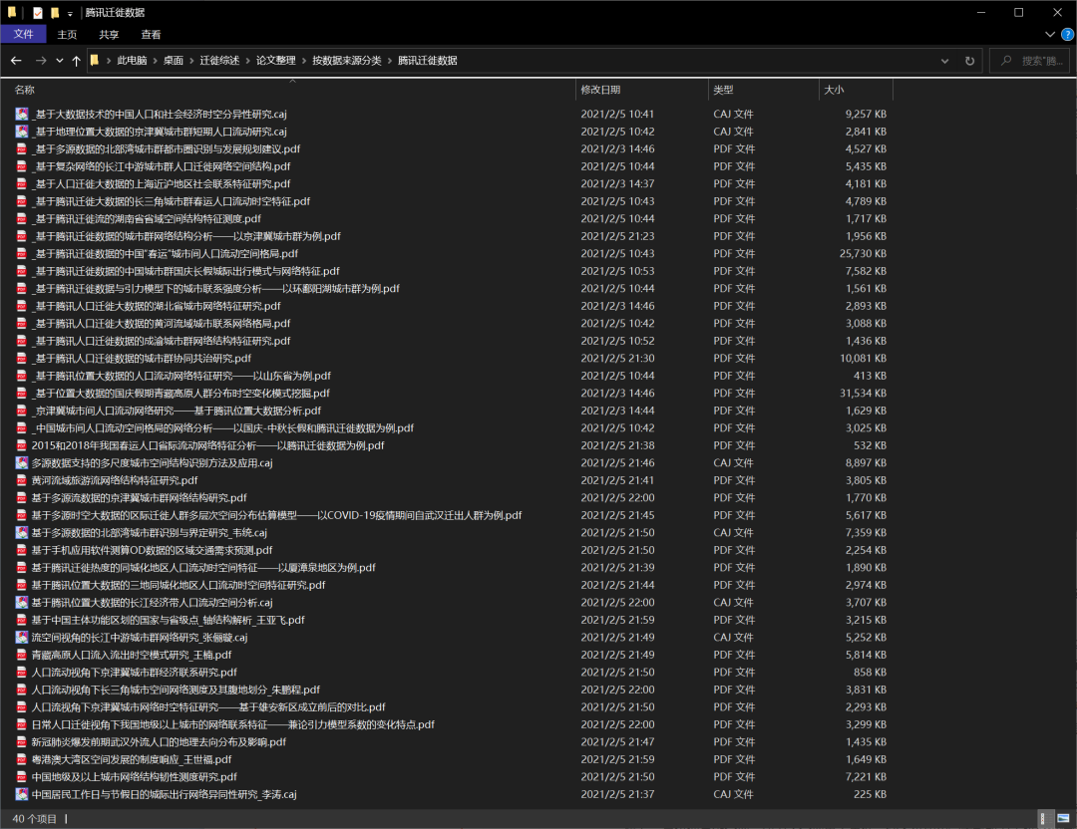Viewport: 1077px width, 829px height.
Task: Click the search box for this folder
Action: (1029, 61)
